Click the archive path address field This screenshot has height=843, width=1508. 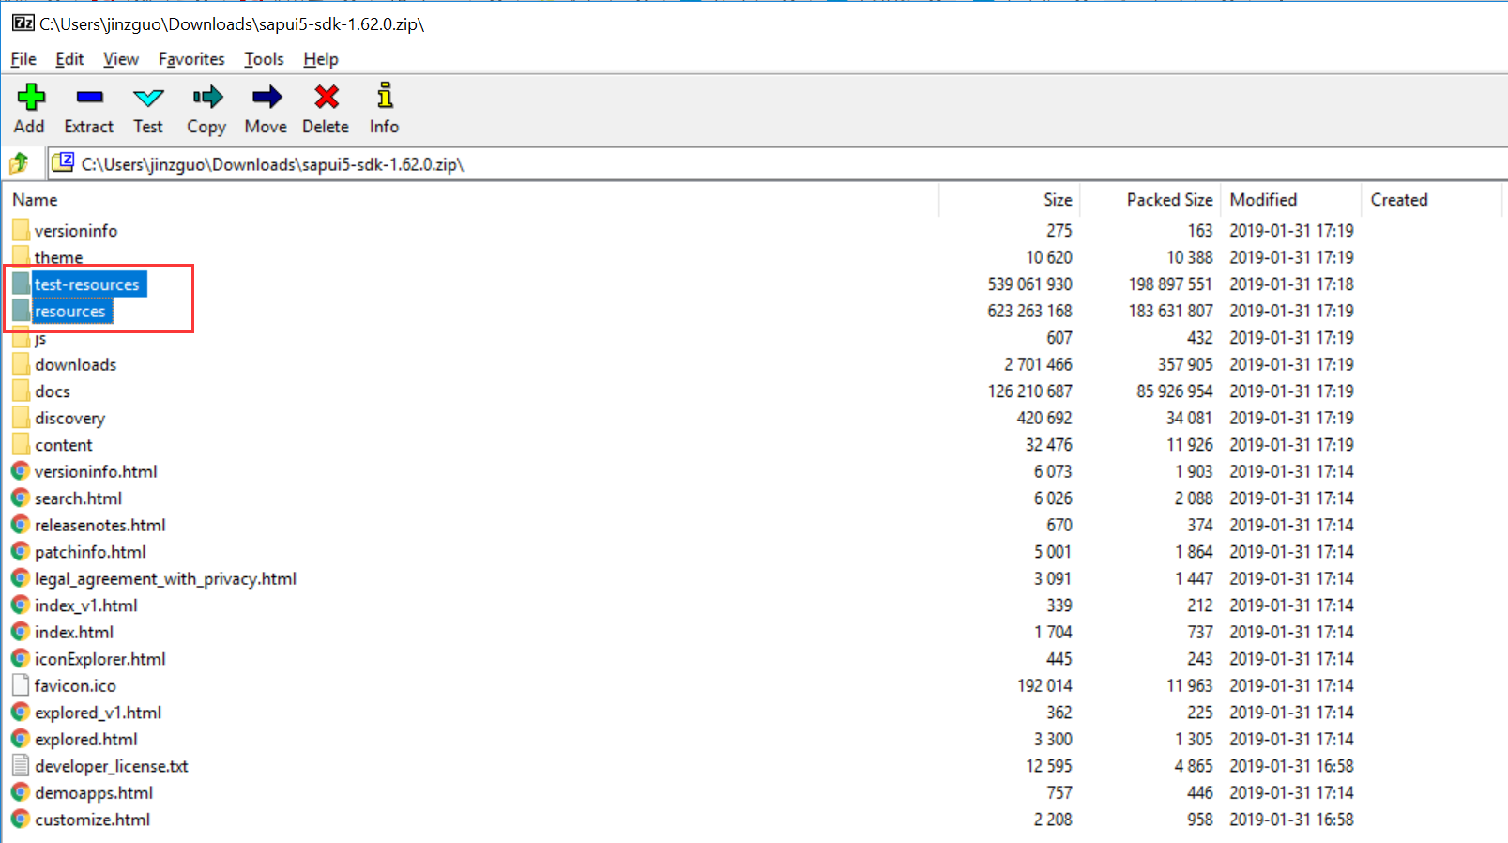[x=779, y=164]
